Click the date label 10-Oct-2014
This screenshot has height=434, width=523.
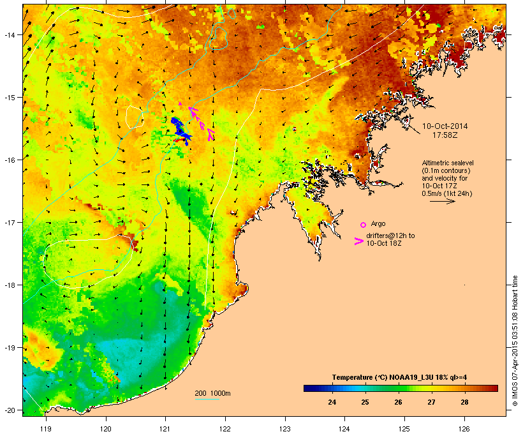(445, 126)
